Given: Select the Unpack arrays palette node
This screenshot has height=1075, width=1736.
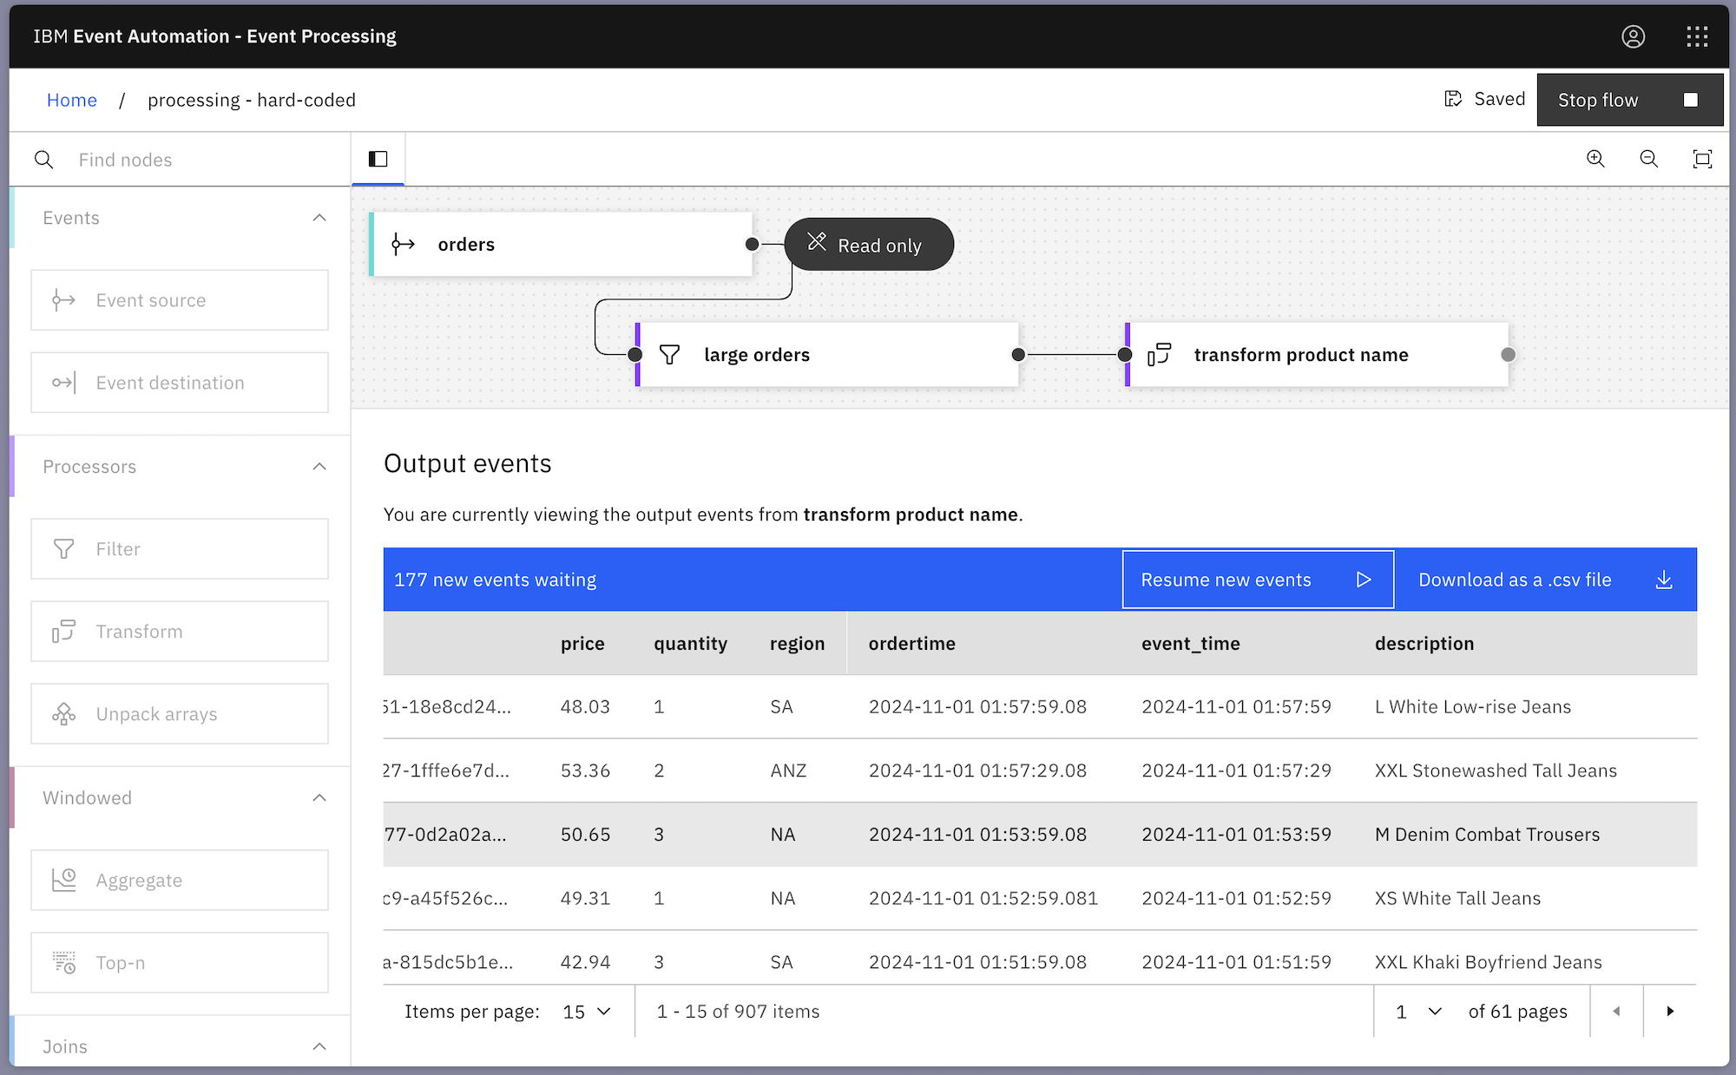Looking at the screenshot, I should click(x=180, y=714).
